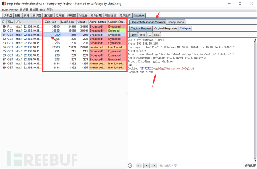This screenshot has height=169, width=257.
Task: Open the Request/Response Viewers tab
Action: click(148, 22)
